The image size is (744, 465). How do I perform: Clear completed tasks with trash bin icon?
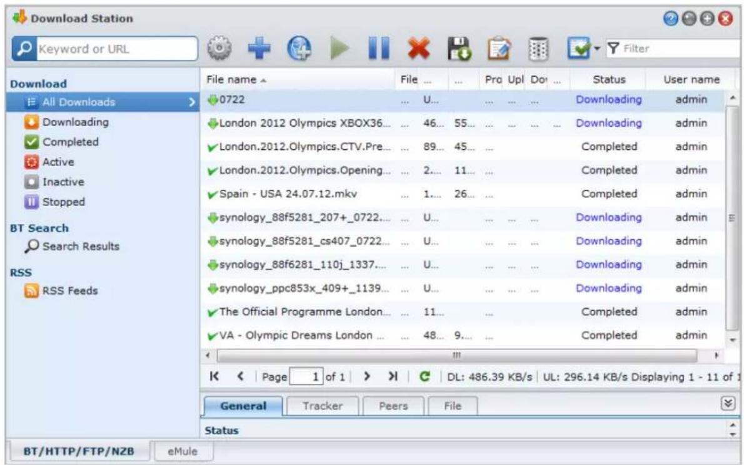tap(538, 48)
